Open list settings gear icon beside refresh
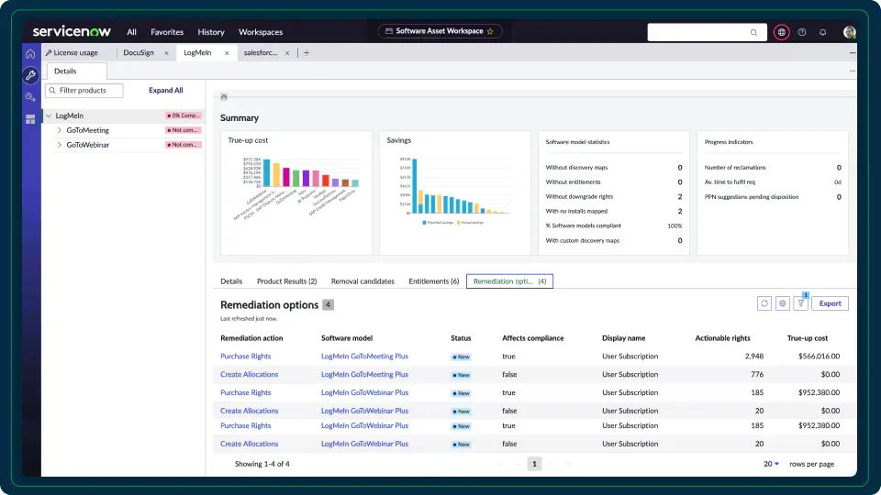 [x=782, y=303]
